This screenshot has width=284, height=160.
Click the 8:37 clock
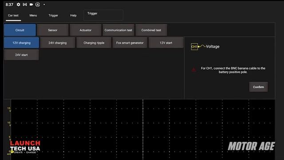(x=9, y=4)
